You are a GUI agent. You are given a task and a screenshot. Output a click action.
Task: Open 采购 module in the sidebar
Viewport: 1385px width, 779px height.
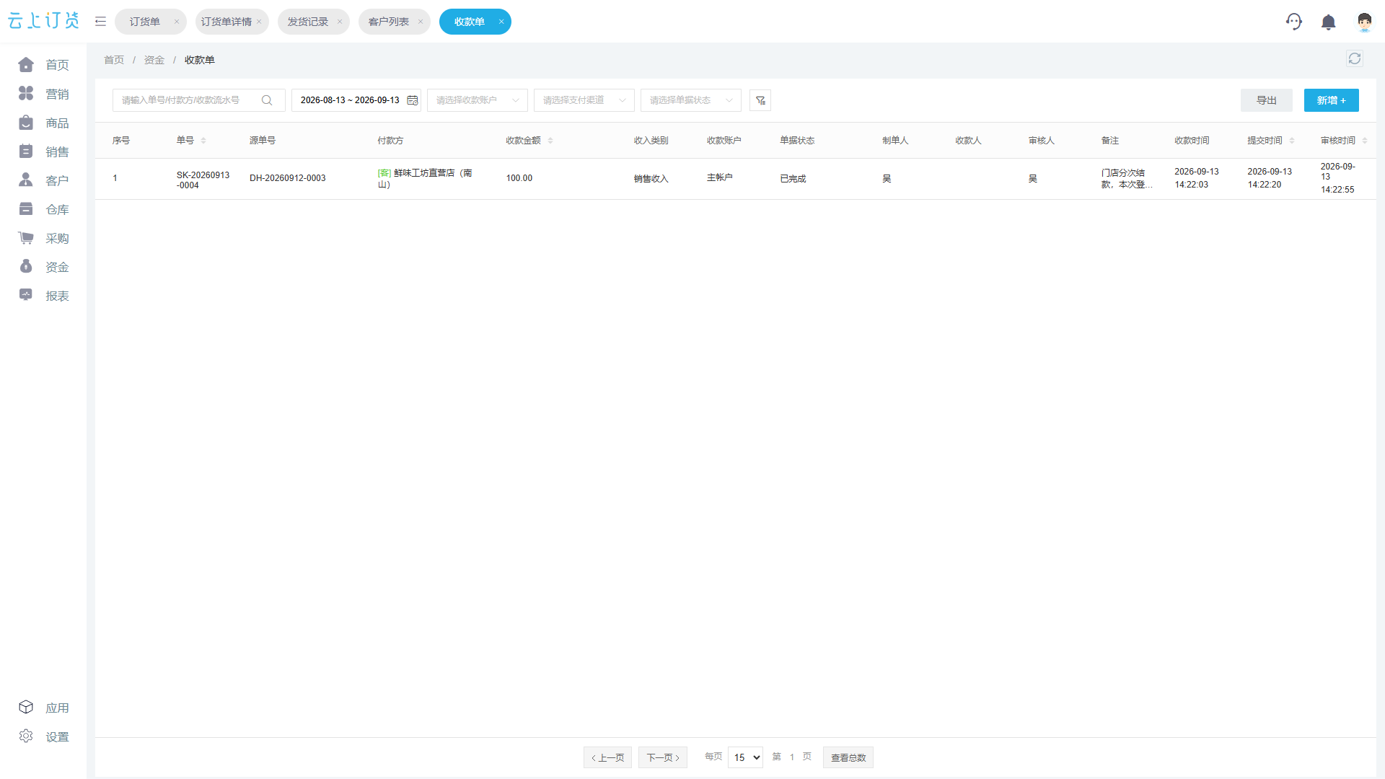[44, 238]
